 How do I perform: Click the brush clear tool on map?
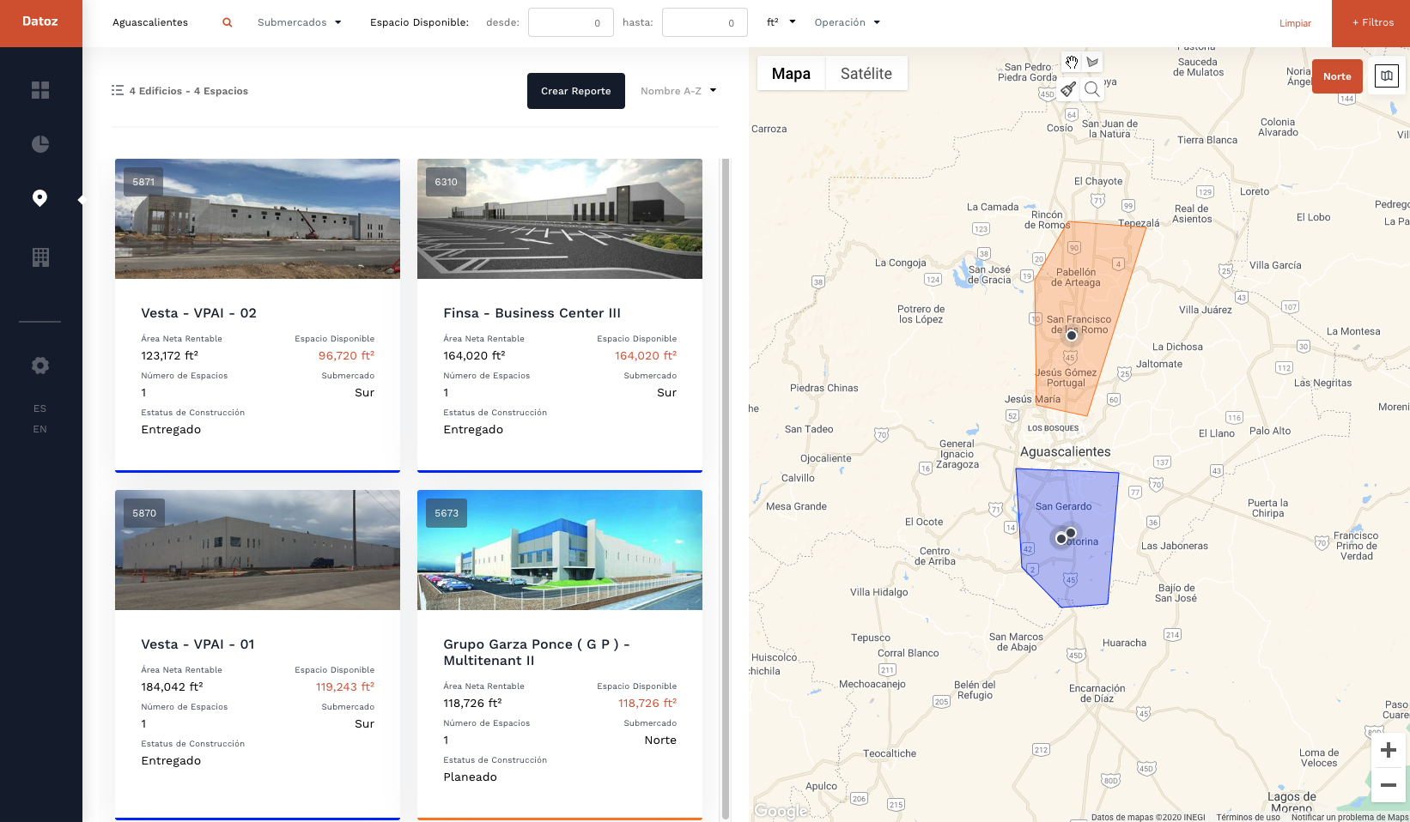[x=1068, y=88]
